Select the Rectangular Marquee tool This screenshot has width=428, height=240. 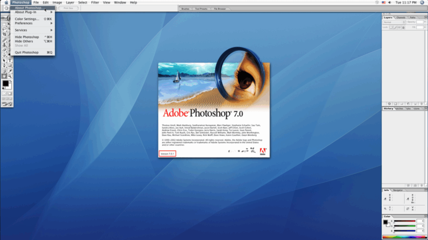point(4,25)
